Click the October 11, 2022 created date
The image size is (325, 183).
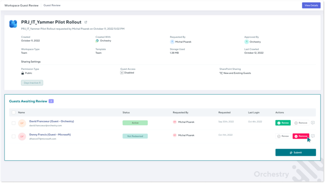click(31, 41)
